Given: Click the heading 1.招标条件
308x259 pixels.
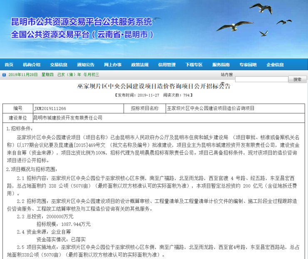Looking at the screenshot, I should [20, 129].
